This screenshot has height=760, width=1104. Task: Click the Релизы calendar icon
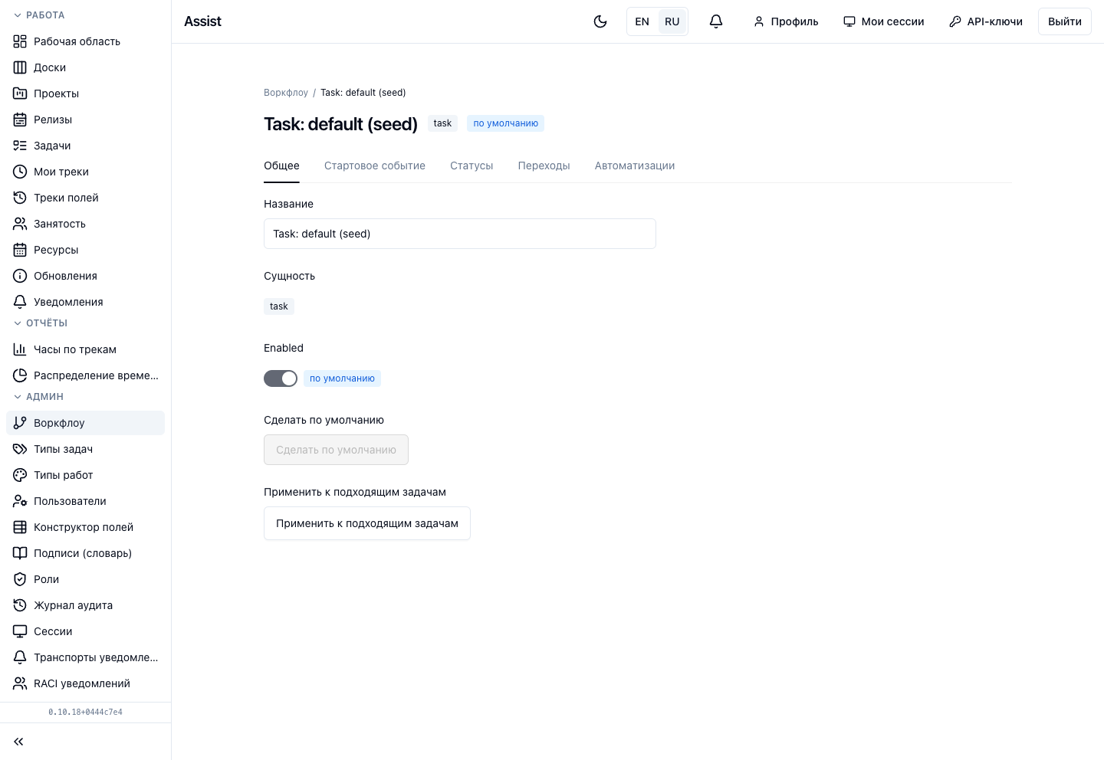point(20,120)
